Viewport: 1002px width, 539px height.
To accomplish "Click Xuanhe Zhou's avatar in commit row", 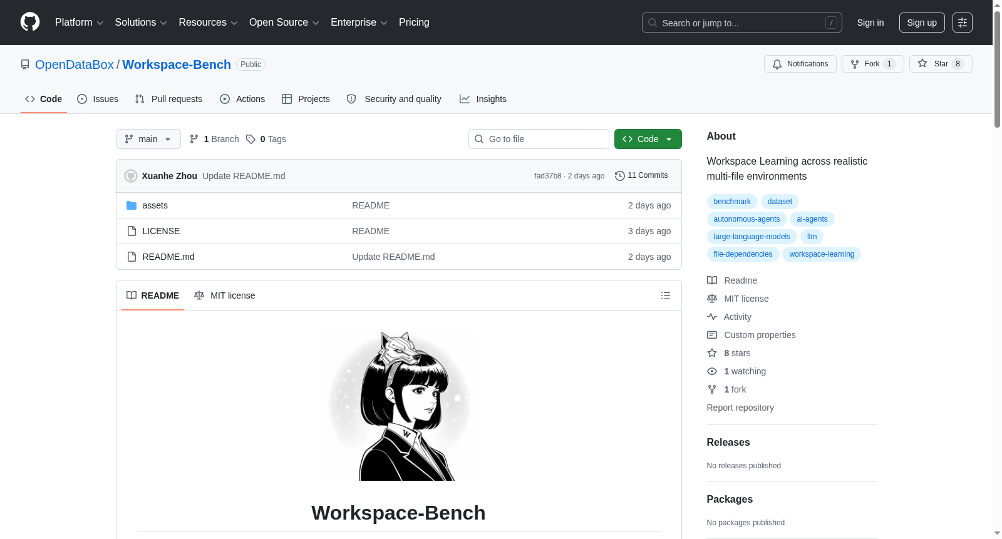I will (131, 176).
